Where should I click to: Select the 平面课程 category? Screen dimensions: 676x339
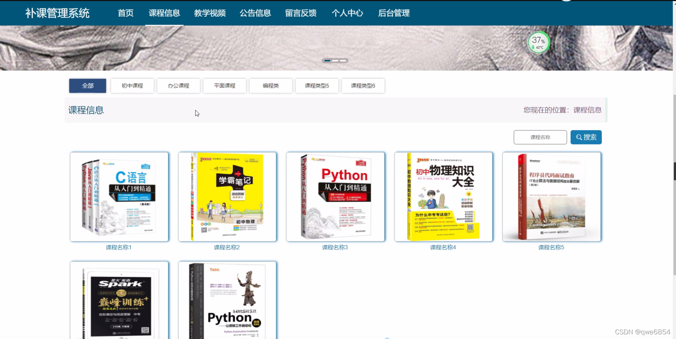[224, 86]
